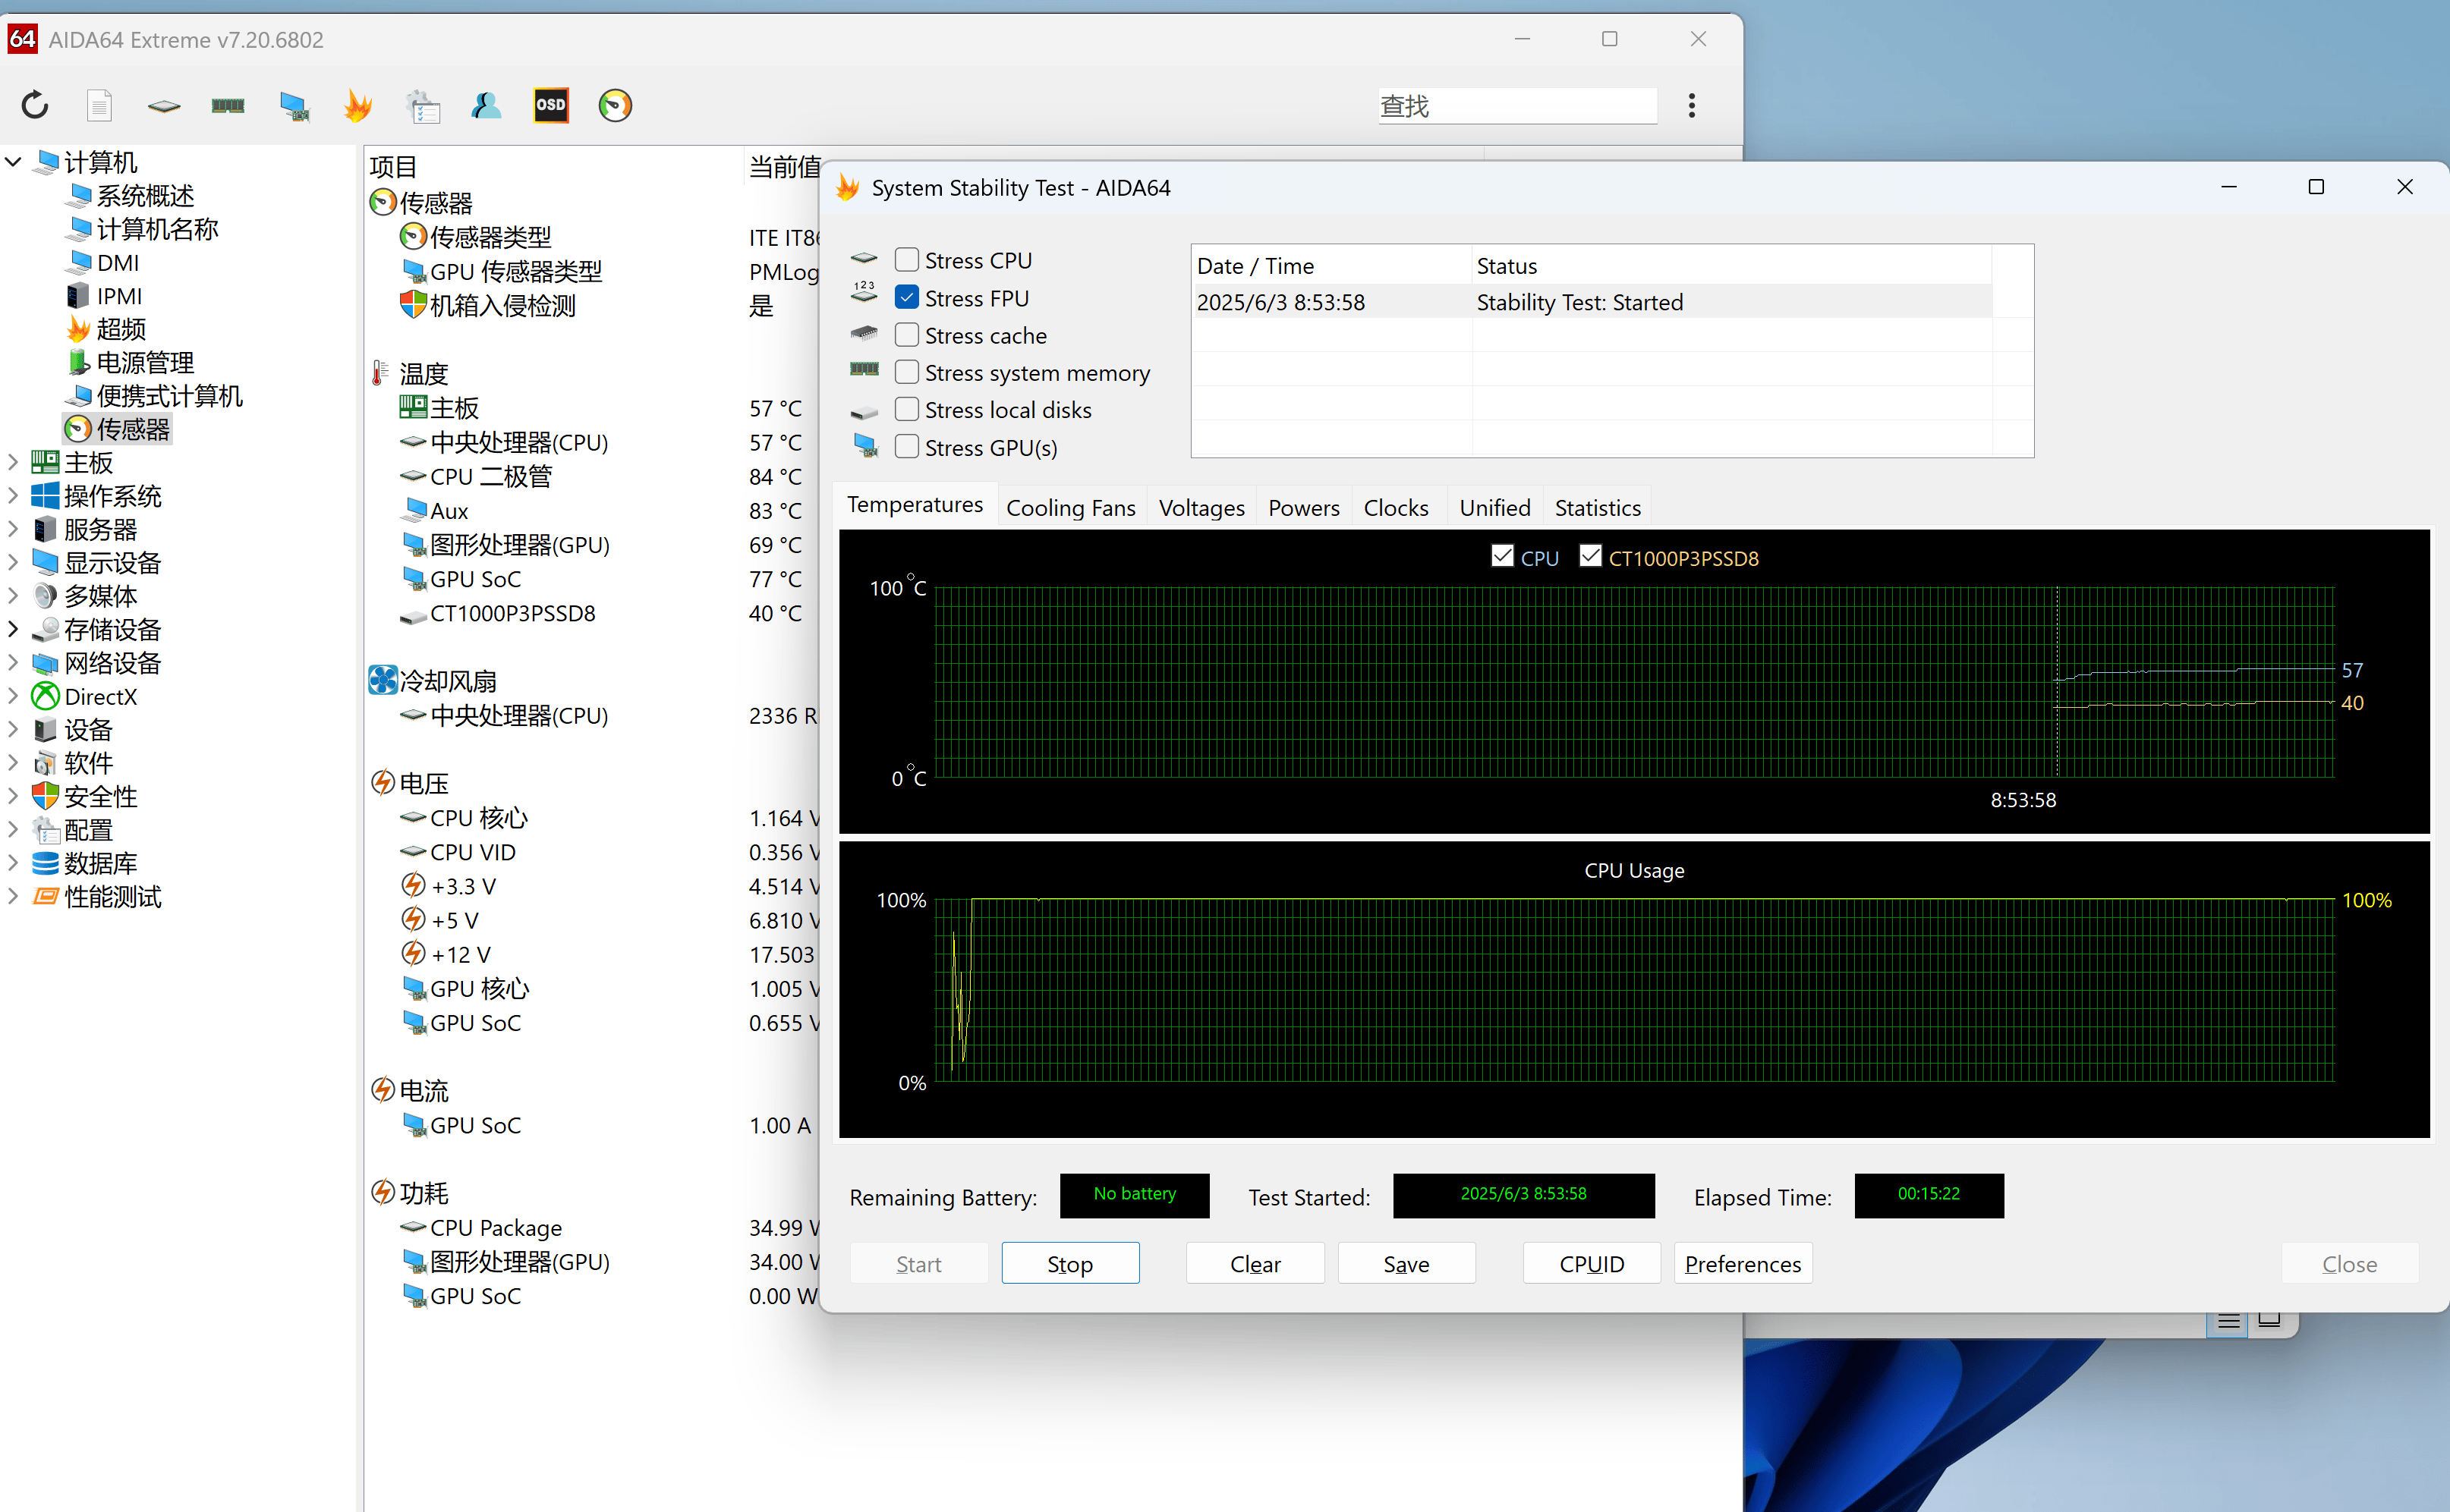2450x1512 pixels.
Task: Enable Stress GPU(s) checkbox
Action: coord(906,447)
